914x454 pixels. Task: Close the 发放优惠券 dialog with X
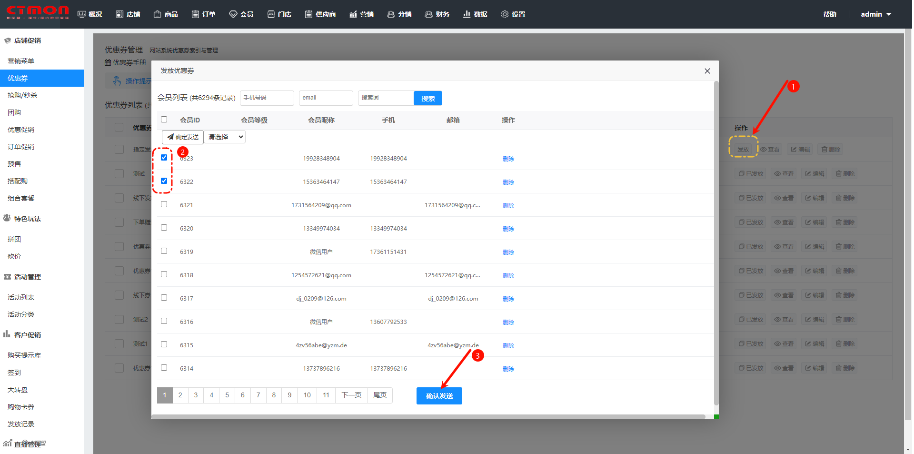pyautogui.click(x=707, y=71)
